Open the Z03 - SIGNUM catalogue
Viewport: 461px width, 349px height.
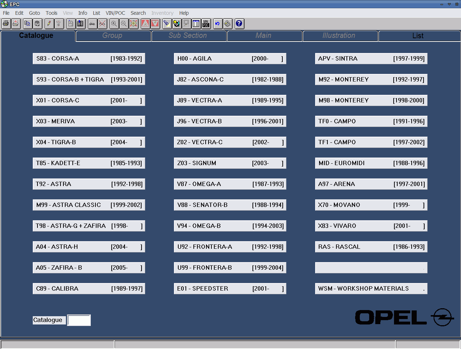(230, 163)
